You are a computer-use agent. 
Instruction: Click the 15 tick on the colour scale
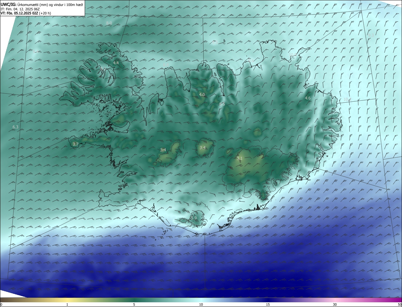click(268, 304)
